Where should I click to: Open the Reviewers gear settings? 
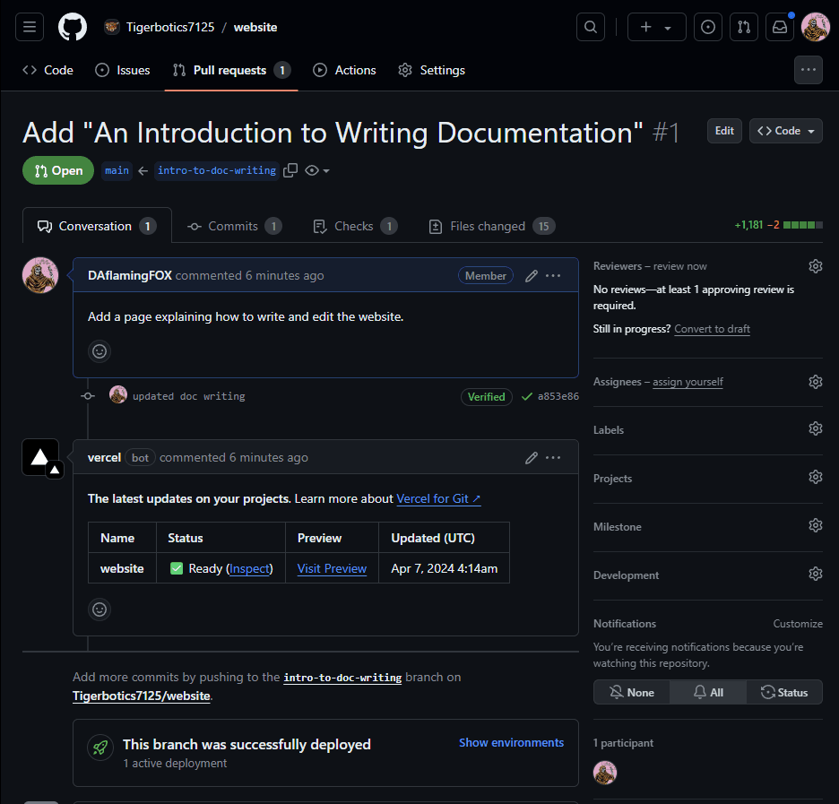tap(815, 266)
